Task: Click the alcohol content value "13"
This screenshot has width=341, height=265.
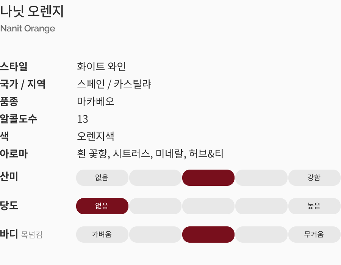Action: pyautogui.click(x=83, y=119)
